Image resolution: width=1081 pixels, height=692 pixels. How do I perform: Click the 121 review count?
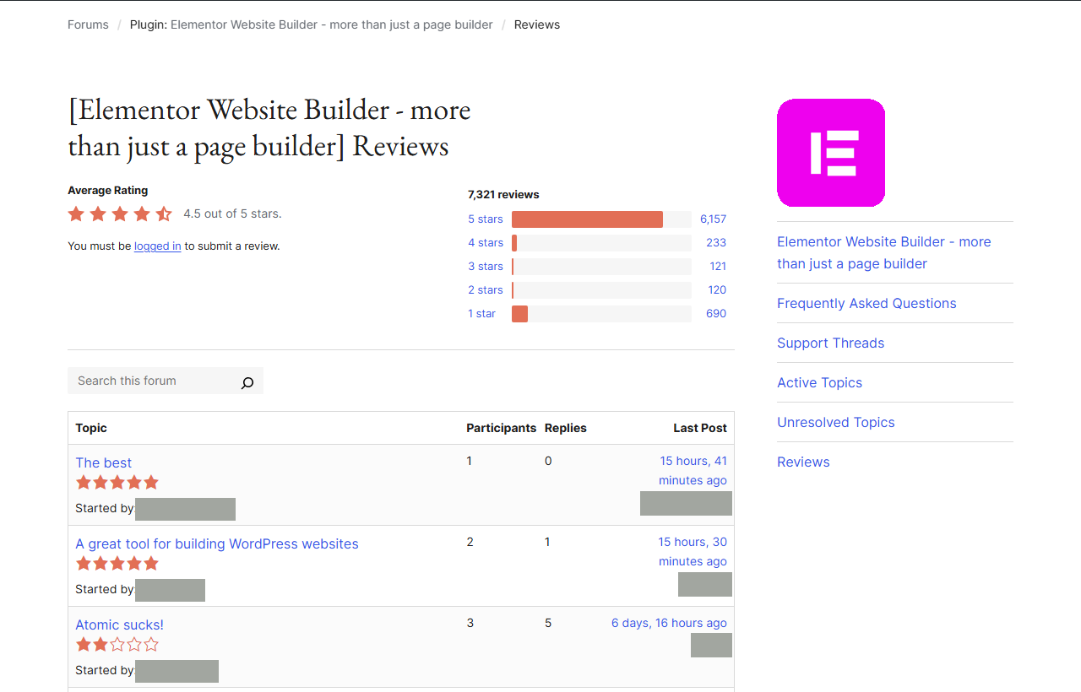point(718,266)
